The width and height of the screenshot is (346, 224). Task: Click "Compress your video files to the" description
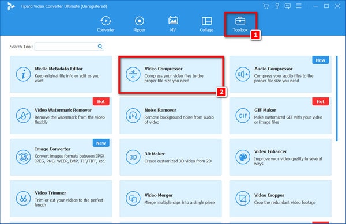(174, 76)
